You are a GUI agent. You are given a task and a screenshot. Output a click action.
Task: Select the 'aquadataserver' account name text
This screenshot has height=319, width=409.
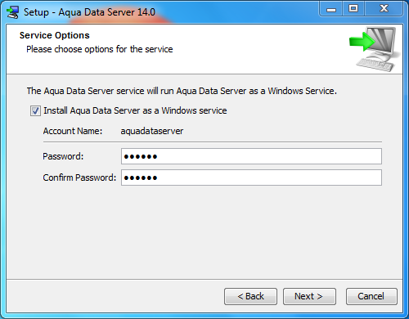click(152, 131)
